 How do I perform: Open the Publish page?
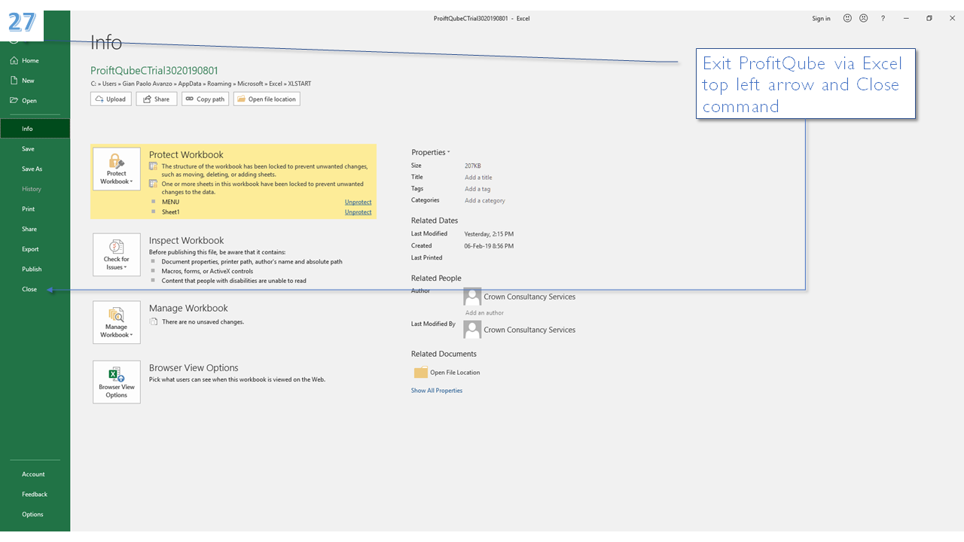point(32,269)
